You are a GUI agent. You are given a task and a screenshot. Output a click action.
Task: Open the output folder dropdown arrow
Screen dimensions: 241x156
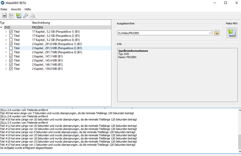tap(210, 33)
